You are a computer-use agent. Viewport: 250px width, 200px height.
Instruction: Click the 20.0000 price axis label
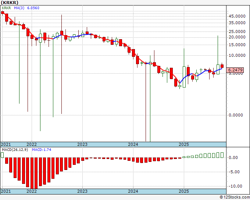(x=237, y=37)
